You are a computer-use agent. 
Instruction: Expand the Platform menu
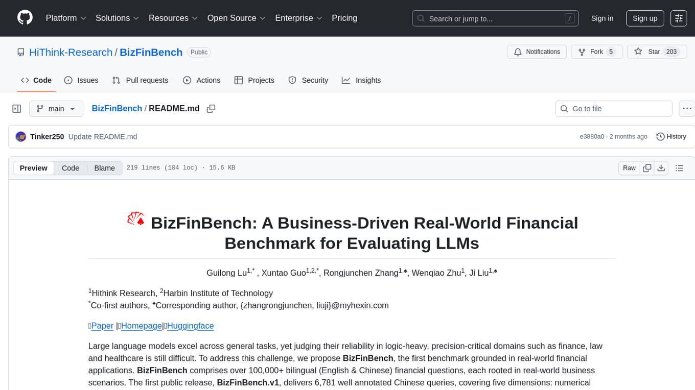[66, 18]
